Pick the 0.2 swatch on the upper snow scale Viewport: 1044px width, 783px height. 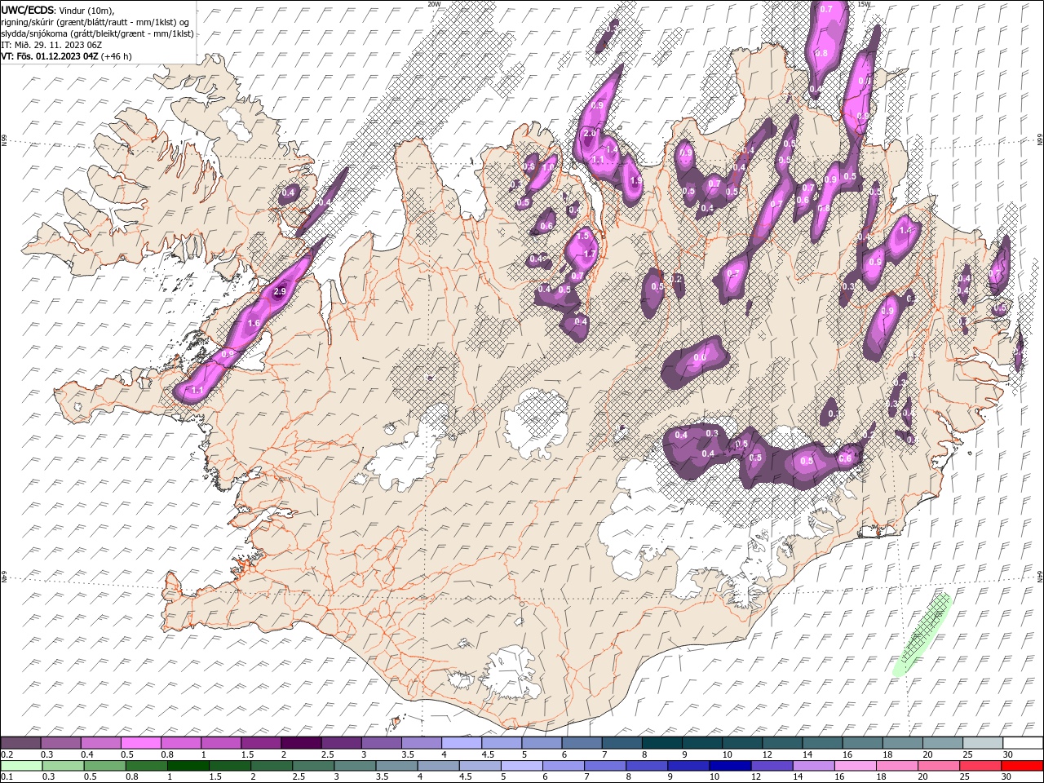point(21,743)
